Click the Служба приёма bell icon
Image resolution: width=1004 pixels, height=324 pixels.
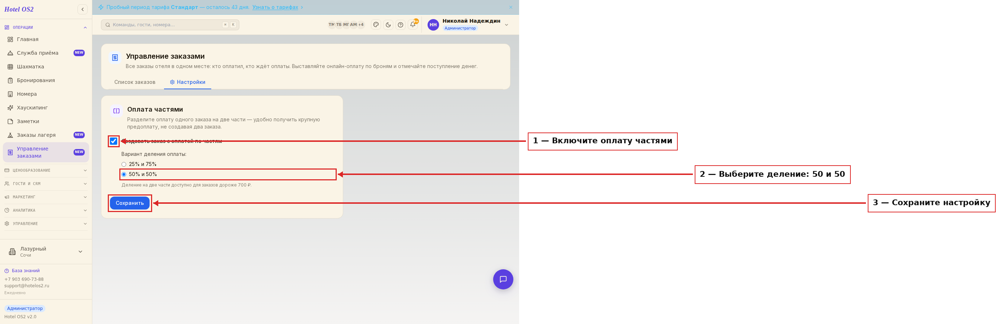click(x=10, y=53)
